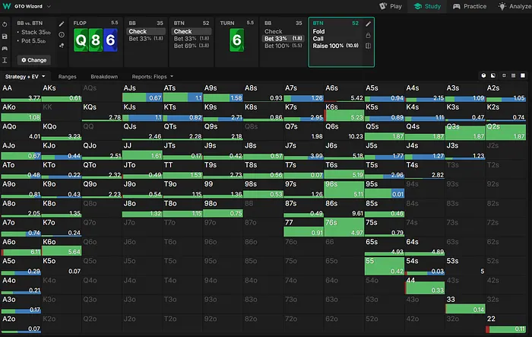The width and height of the screenshot is (532, 337).
Task: Toggle the lock icon in BTN panel
Action: pyautogui.click(x=368, y=35)
